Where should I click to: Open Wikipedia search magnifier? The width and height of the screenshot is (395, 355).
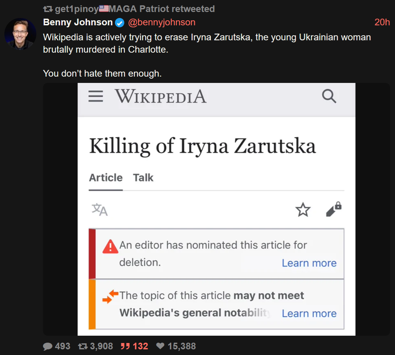pos(329,96)
